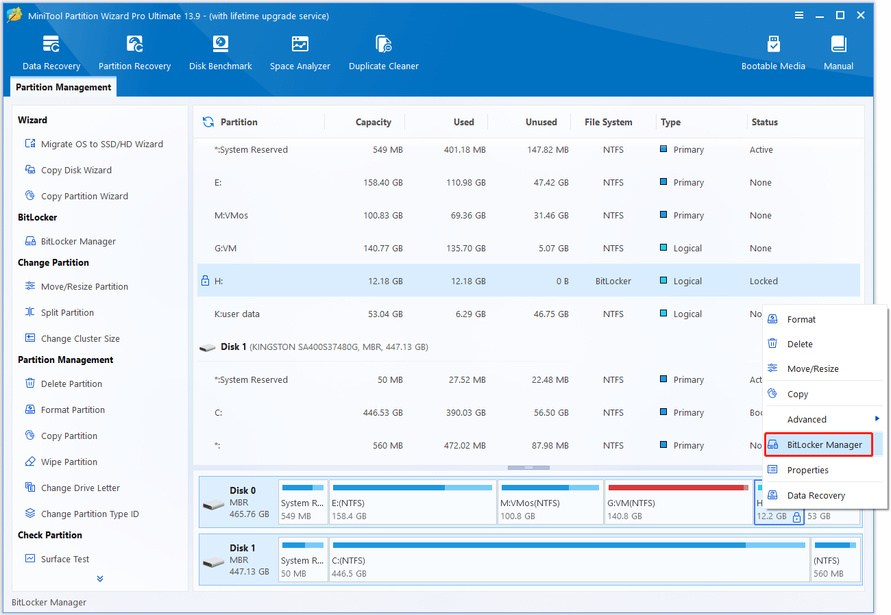Choose Copy Partition in sidebar
Image resolution: width=891 pixels, height=615 pixels.
point(60,436)
